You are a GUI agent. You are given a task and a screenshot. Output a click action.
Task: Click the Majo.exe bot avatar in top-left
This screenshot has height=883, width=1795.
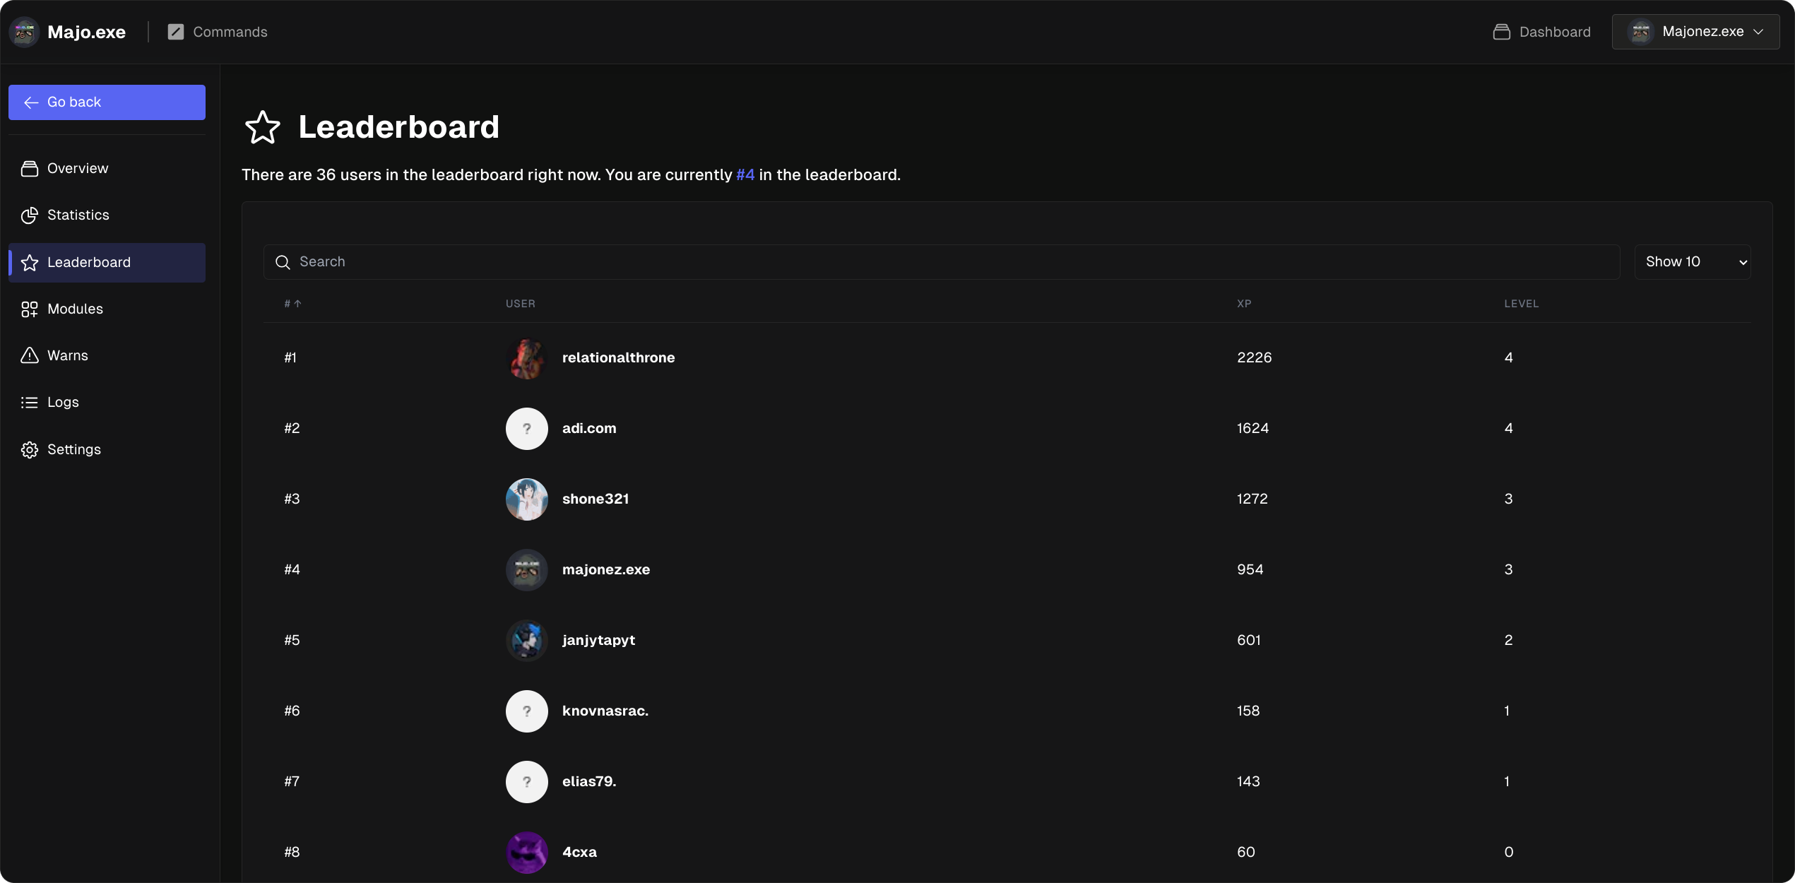pyautogui.click(x=23, y=31)
